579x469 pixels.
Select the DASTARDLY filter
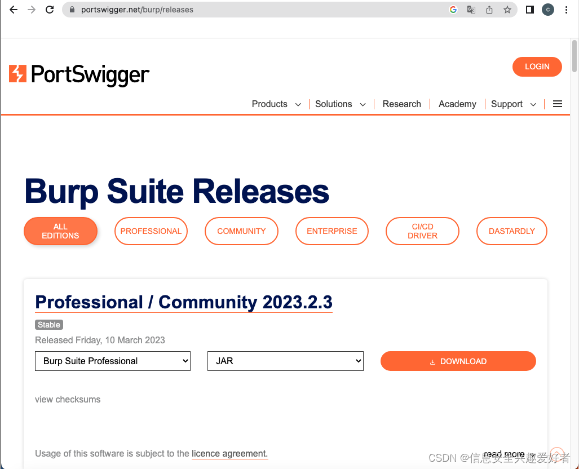click(x=512, y=231)
